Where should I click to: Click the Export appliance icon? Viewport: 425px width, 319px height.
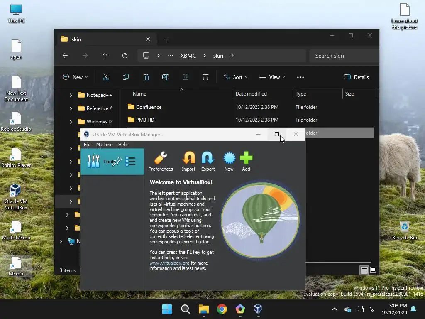click(x=208, y=162)
